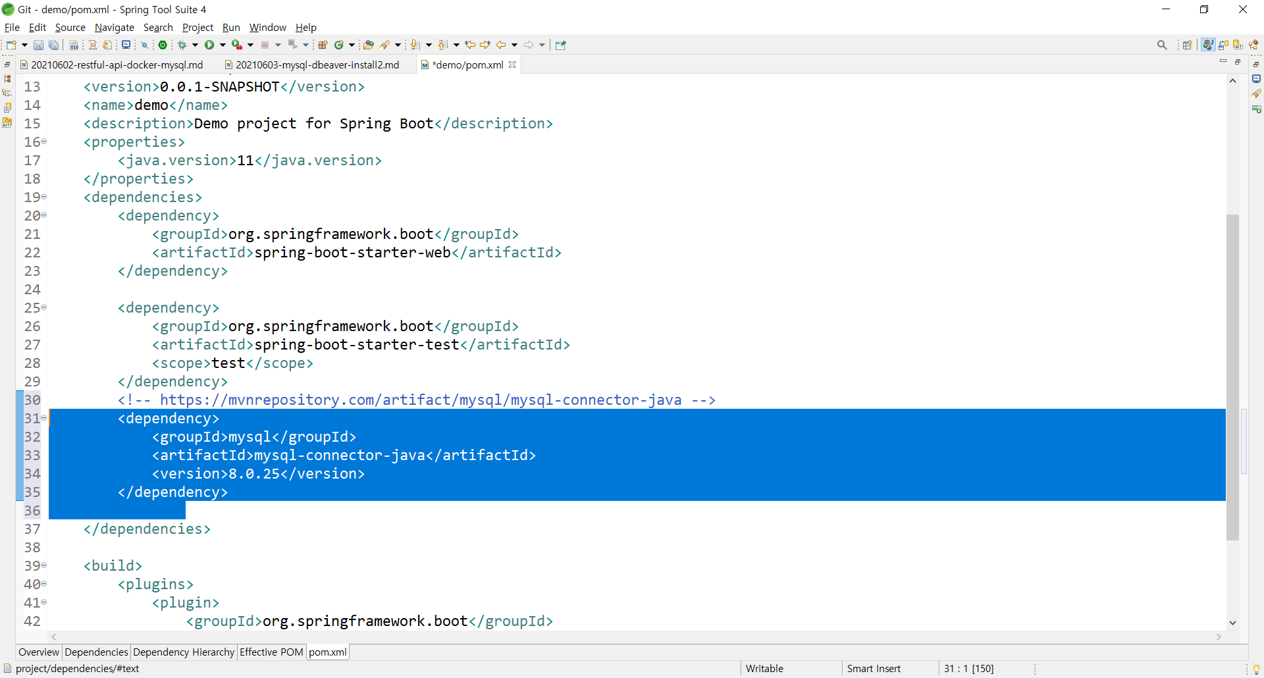
Task: Open the Search dropdown arrow
Action: (x=398, y=45)
